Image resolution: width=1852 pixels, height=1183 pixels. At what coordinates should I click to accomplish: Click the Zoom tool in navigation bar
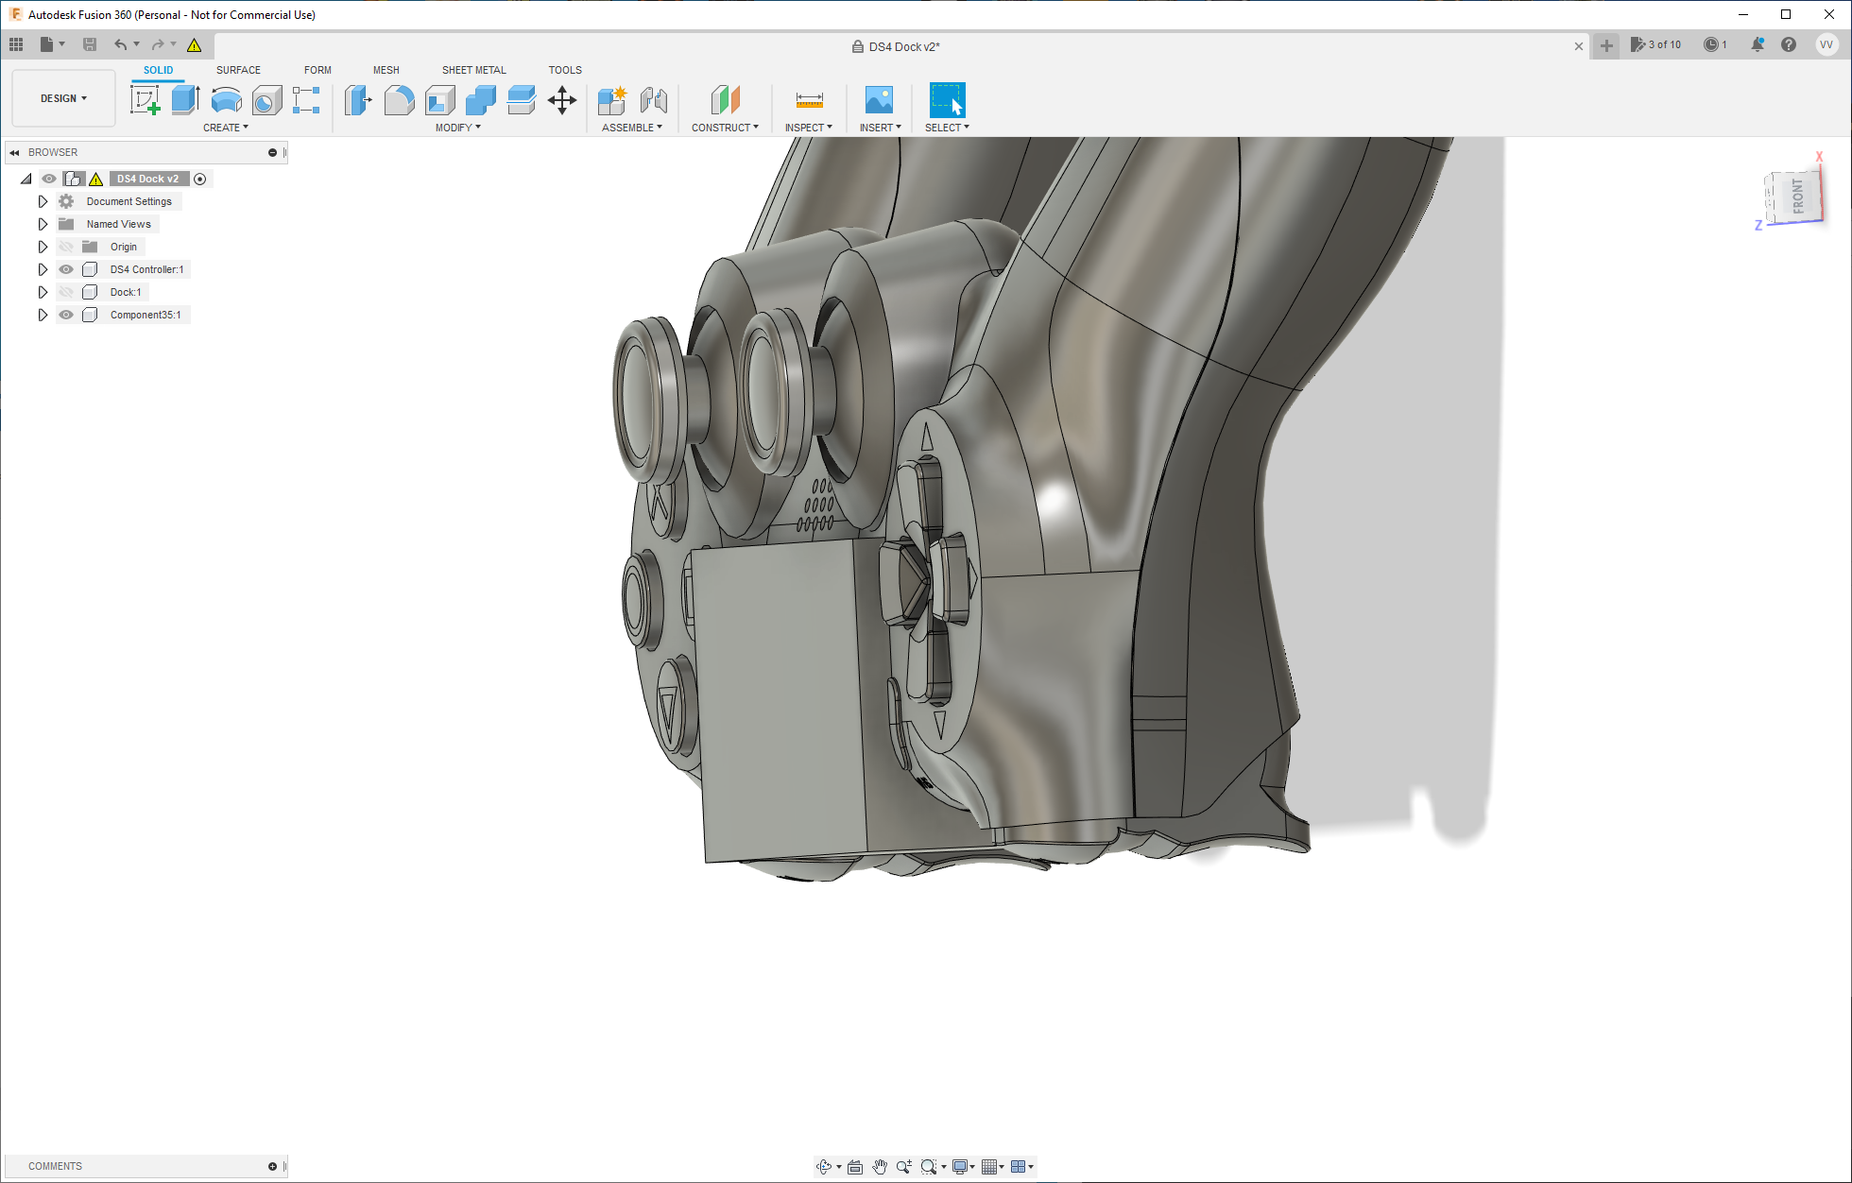click(904, 1167)
